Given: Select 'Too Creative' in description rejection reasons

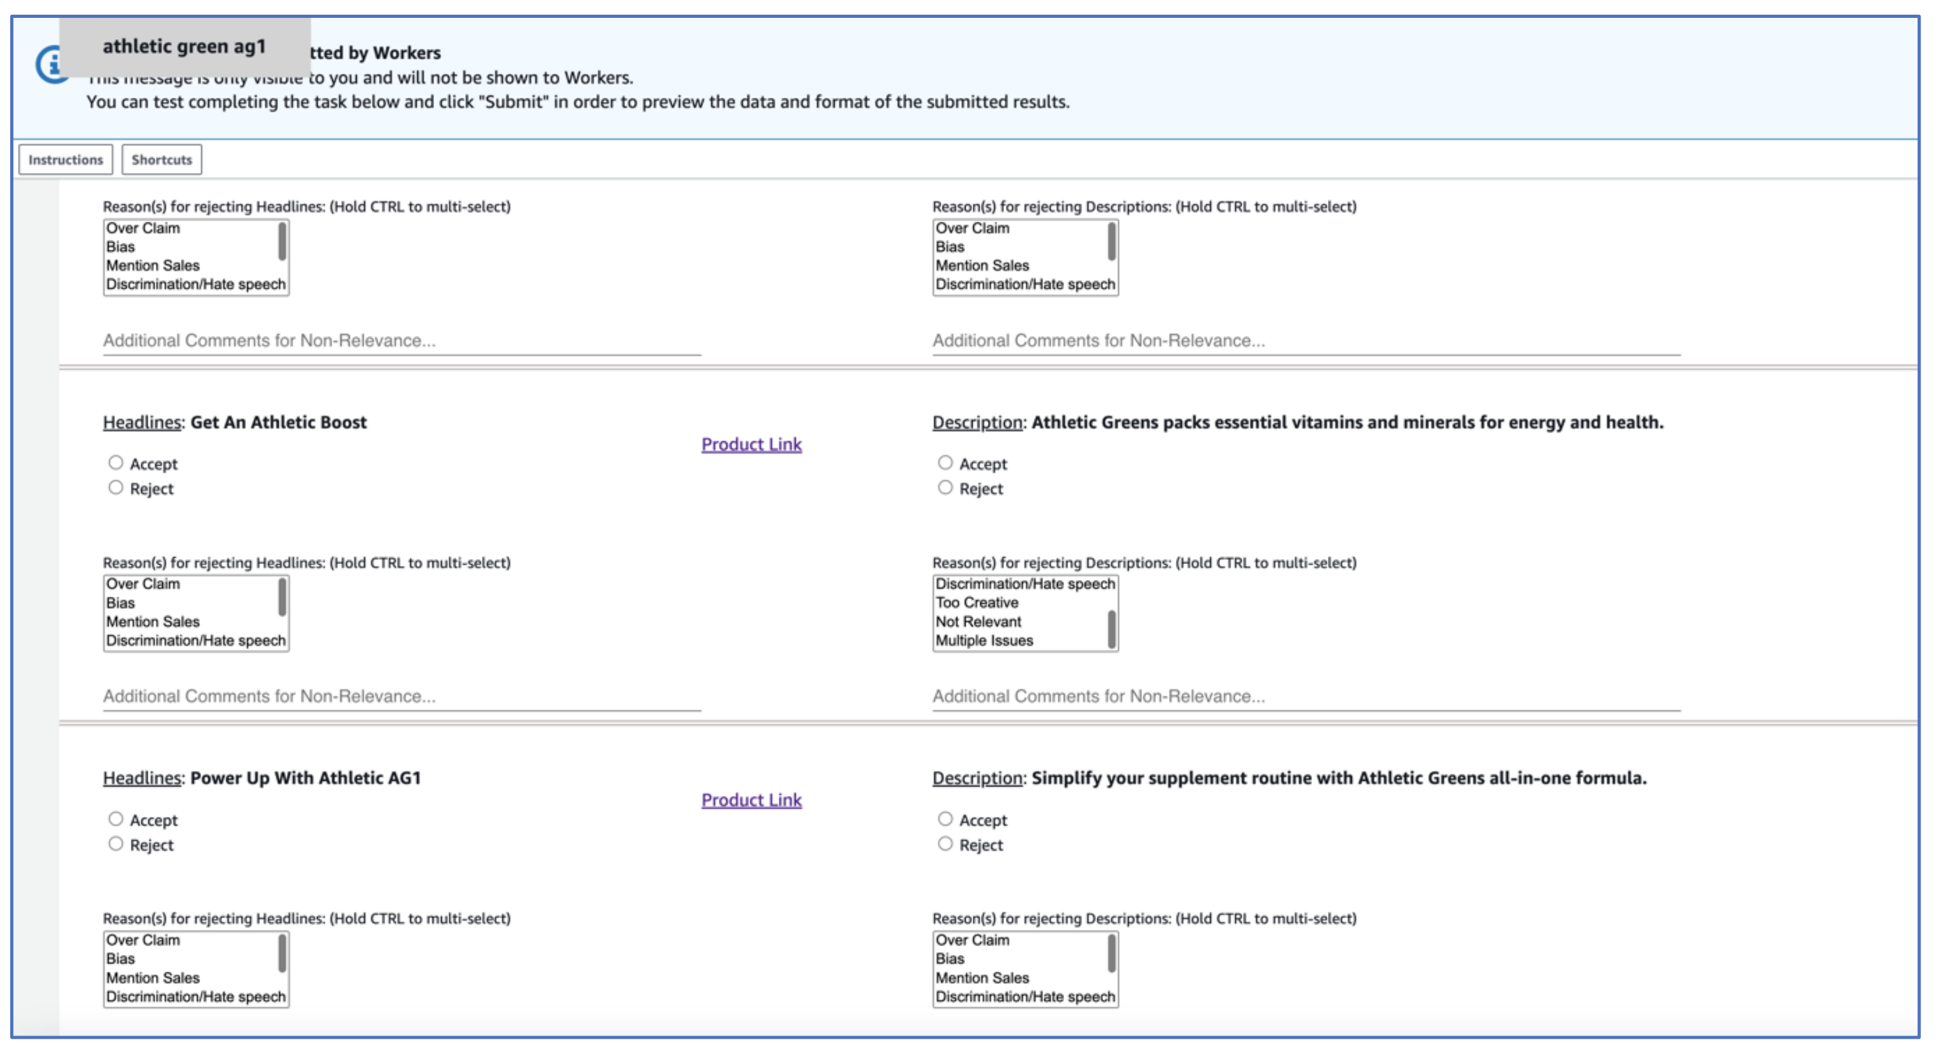Looking at the screenshot, I should click(976, 602).
